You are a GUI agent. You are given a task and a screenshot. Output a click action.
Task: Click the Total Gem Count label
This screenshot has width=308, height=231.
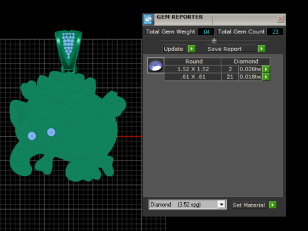241,31
